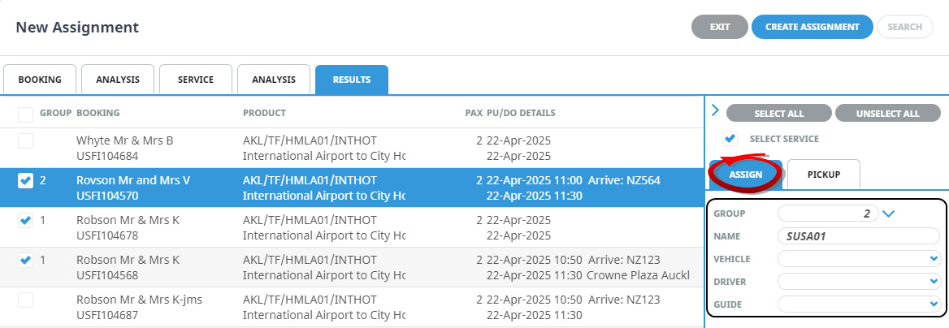Open the Service tab

[196, 80]
